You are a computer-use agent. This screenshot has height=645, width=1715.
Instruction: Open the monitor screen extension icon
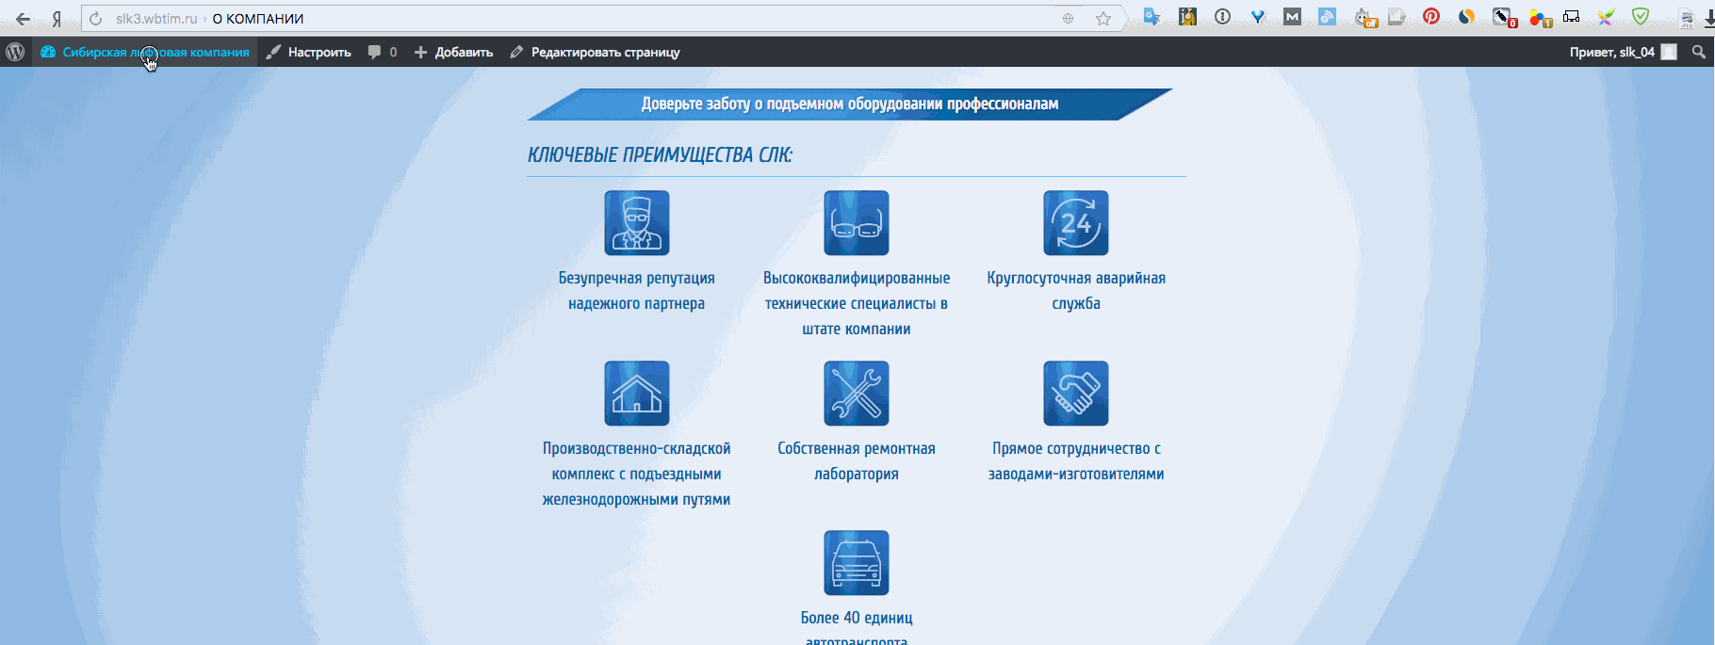(x=1571, y=17)
